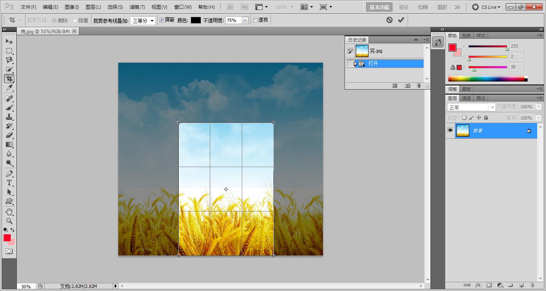This screenshot has width=546, height=291.
Task: Click the shield color black swatch
Action: 195,20
